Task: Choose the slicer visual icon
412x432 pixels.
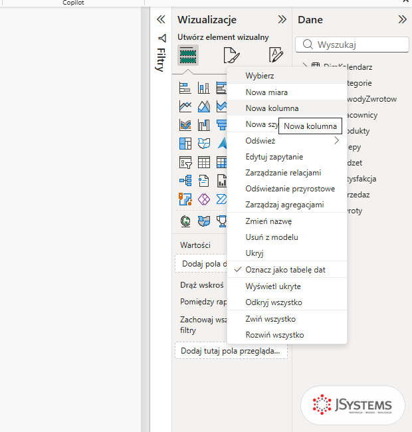Action: point(185,162)
